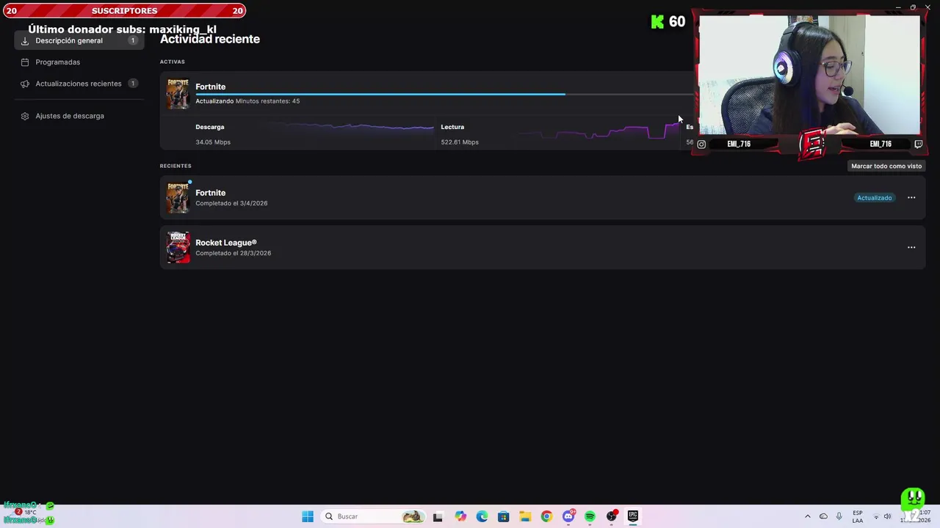This screenshot has height=528, width=940.
Task: Open Microsoft Edge from the taskbar
Action: click(x=482, y=516)
